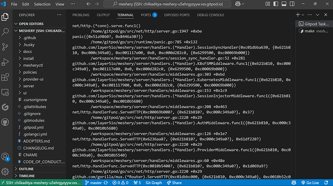Screen dimensions: 333x186
Task: Click Git Graph in status bar
Action: pyautogui.click(x=153, y=183)
